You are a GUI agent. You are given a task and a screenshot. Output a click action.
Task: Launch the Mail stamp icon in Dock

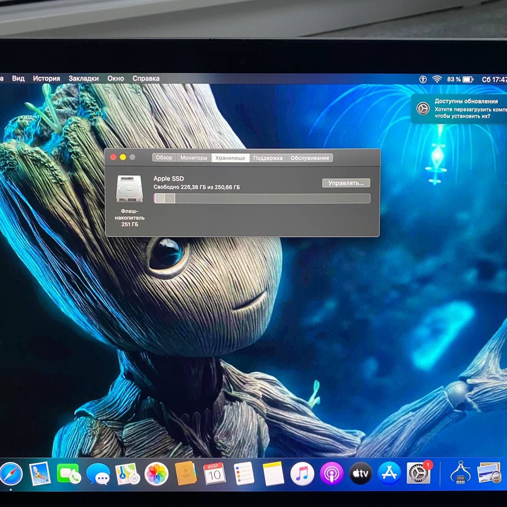click(40, 474)
